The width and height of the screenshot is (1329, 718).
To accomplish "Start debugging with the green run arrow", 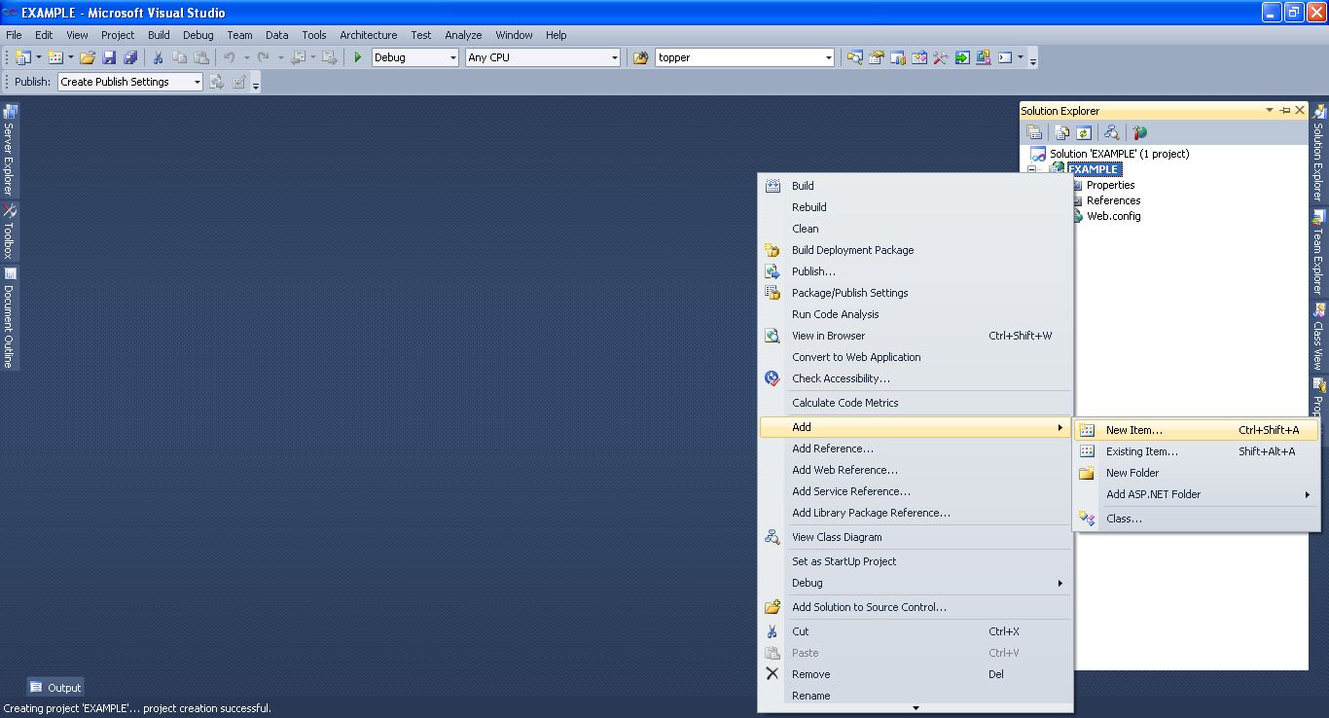I will (x=357, y=57).
